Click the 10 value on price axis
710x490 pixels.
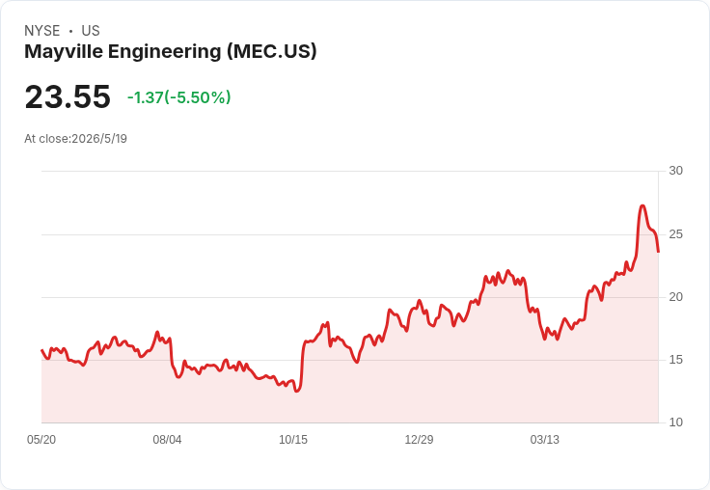coord(675,422)
